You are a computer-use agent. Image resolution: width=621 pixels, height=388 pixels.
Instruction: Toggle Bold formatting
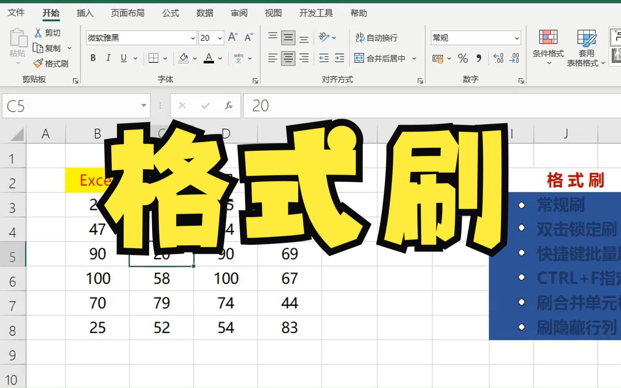tap(93, 58)
